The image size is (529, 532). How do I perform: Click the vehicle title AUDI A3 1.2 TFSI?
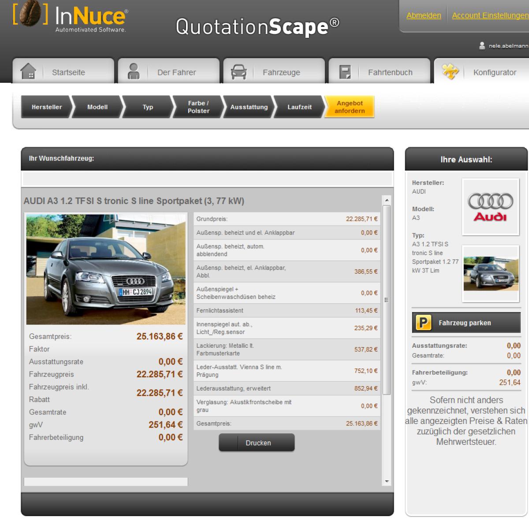(134, 201)
